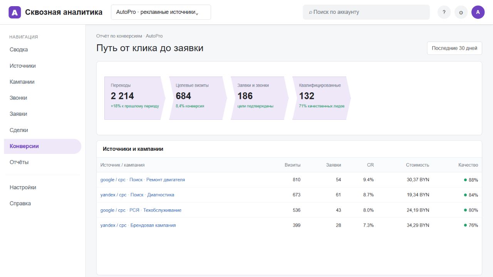Click the Квалифицированные funnel step

point(322,98)
